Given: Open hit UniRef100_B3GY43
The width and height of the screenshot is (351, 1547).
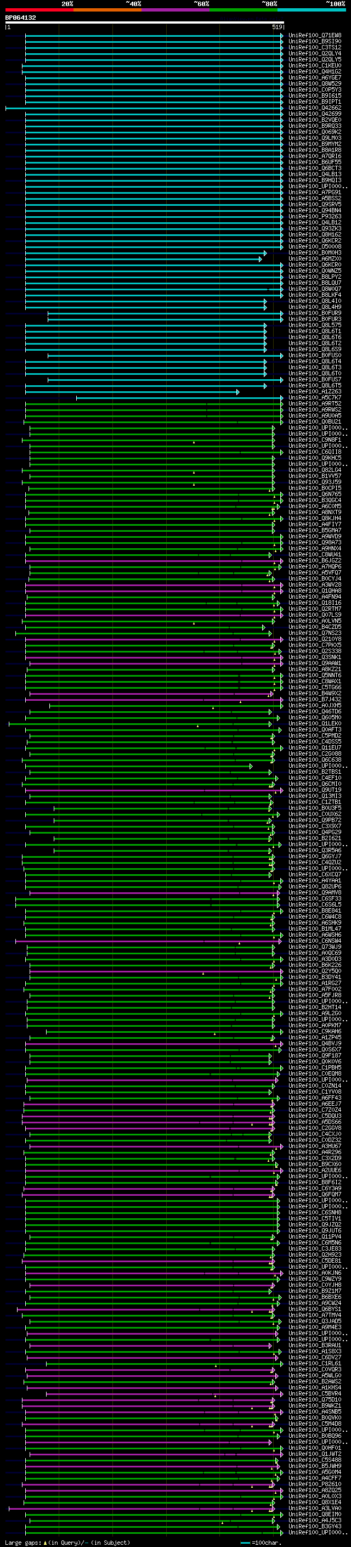Looking at the screenshot, I should (314, 1526).
